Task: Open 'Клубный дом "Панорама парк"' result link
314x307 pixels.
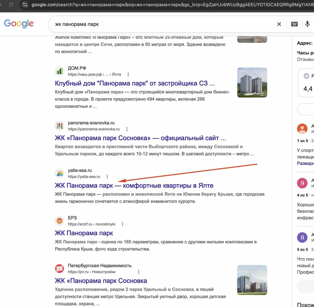Action: [135, 83]
